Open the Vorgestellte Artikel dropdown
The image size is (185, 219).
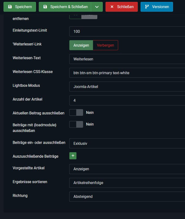click(x=127, y=169)
